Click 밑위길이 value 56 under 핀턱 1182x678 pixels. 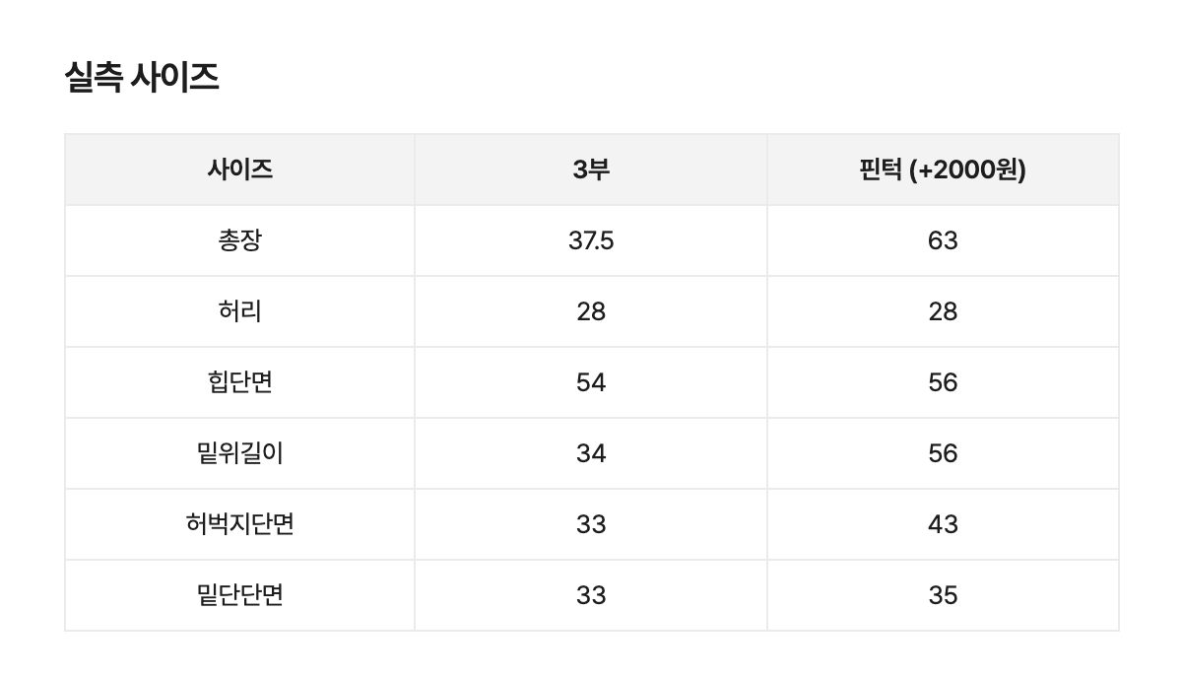pos(943,453)
